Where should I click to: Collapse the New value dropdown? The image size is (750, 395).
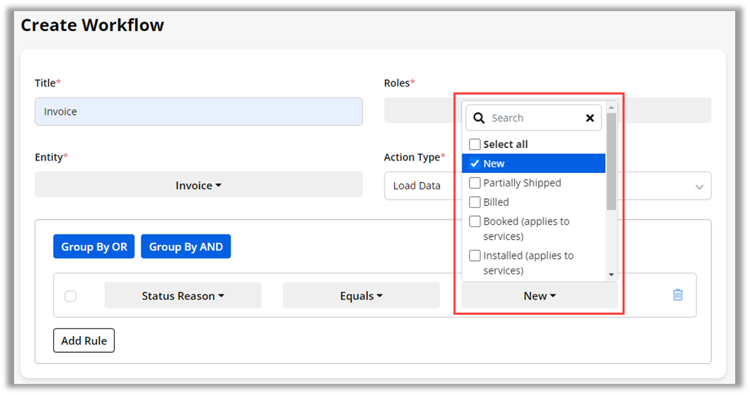point(539,296)
